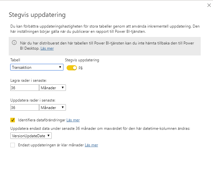Click the Lagra rader i senaste number field
Screen dimensions: 213x183
[x=25, y=88]
